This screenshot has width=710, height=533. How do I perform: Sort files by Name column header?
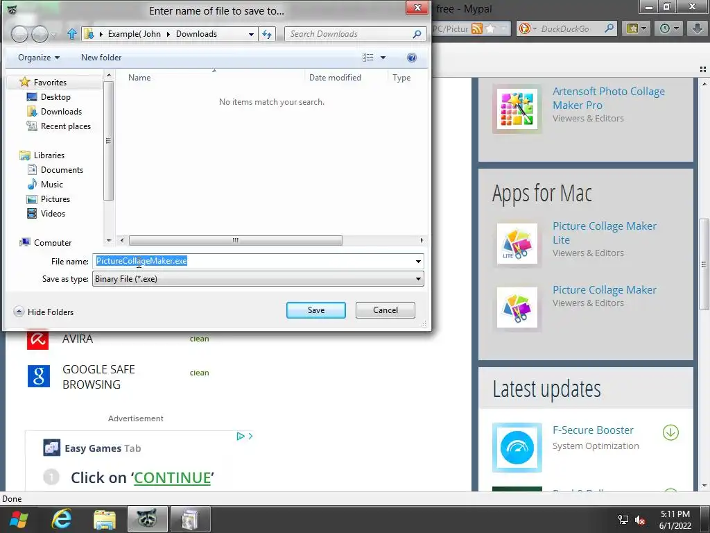(139, 78)
